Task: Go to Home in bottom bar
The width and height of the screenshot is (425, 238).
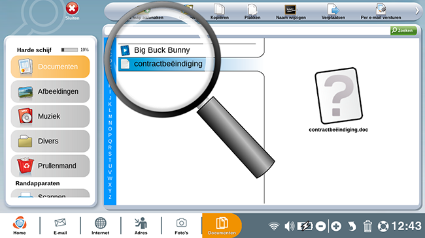Action: (x=20, y=226)
